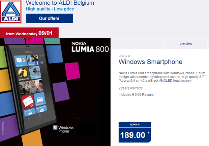The width and height of the screenshot is (209, 146).
Task: Click the ALDI logo
Action: point(11,12)
